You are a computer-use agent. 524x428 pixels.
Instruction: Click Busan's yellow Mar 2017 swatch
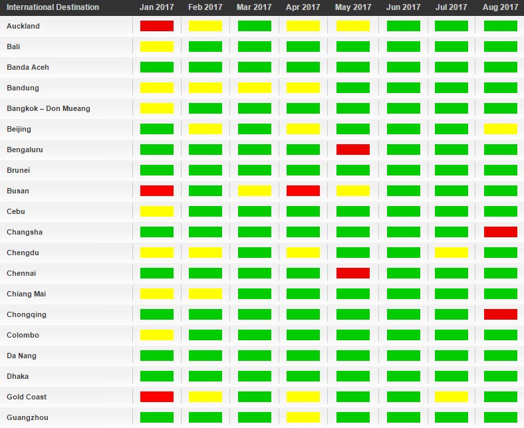pyautogui.click(x=254, y=191)
